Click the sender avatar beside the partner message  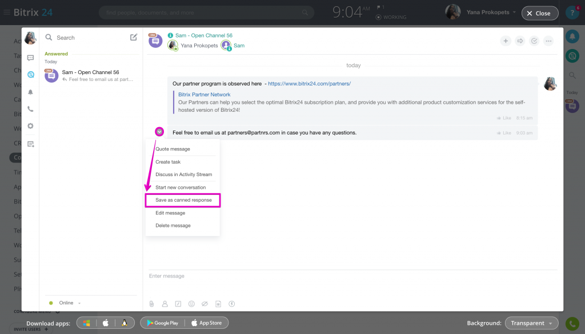550,84
